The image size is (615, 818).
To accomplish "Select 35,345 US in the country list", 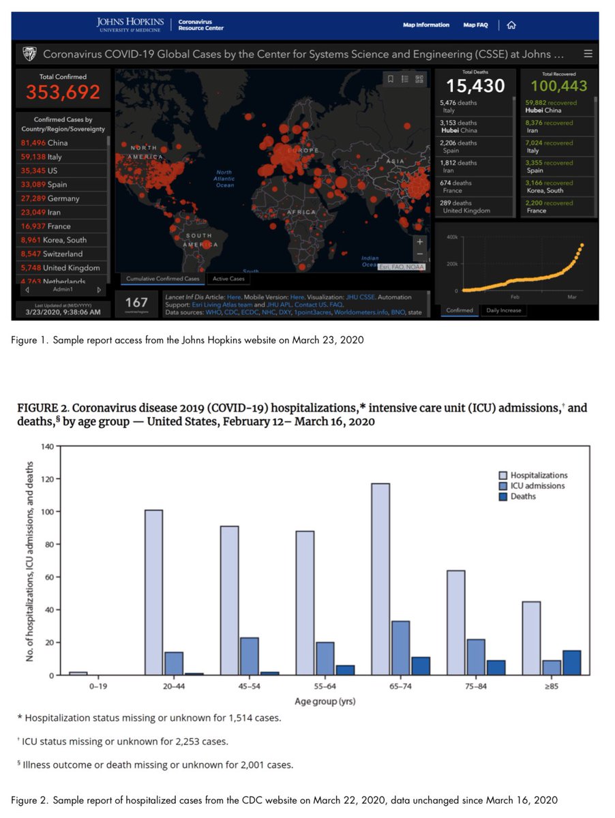I will coord(62,170).
